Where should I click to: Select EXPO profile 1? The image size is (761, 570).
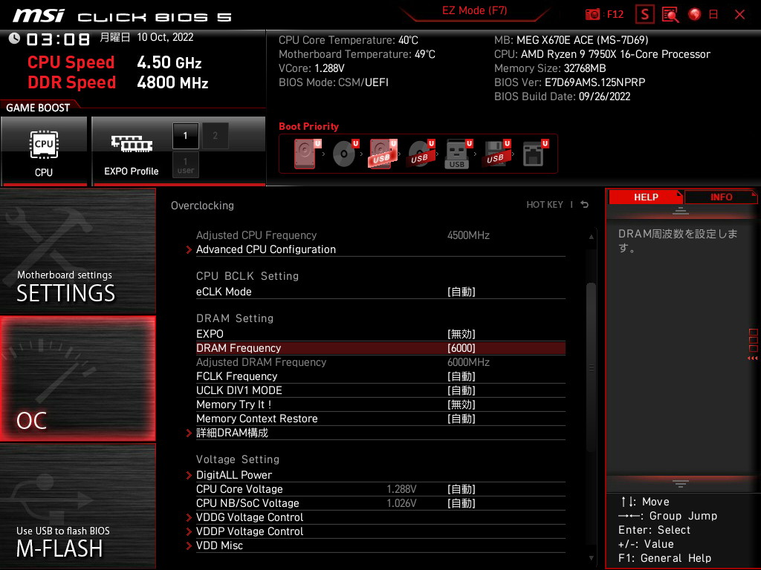click(185, 136)
